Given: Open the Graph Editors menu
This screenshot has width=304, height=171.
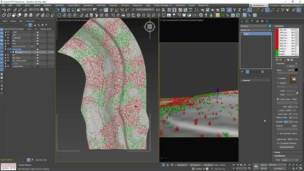Looking at the screenshot, I should [74, 5].
